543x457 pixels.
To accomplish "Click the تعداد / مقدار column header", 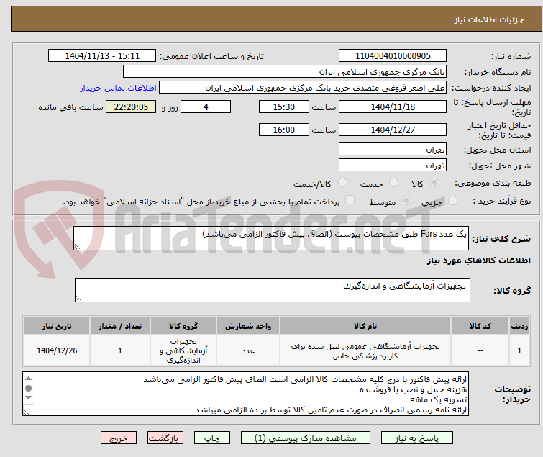I will pyautogui.click(x=120, y=326).
